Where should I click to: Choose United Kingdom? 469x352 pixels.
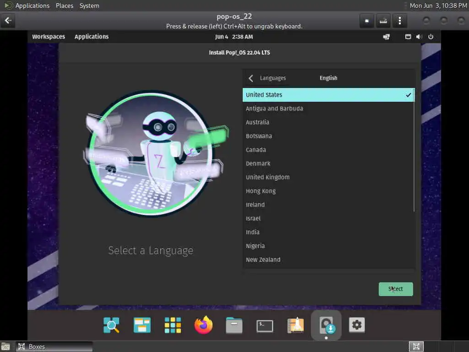pyautogui.click(x=328, y=177)
